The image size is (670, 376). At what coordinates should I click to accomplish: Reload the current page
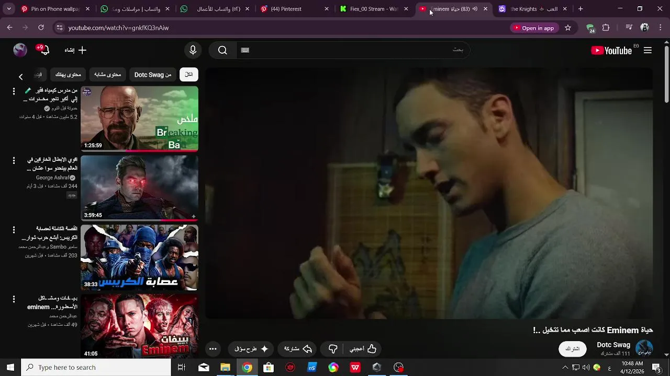[x=41, y=28]
